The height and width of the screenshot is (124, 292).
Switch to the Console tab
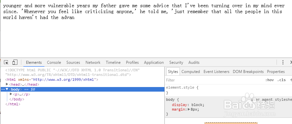point(54,62)
